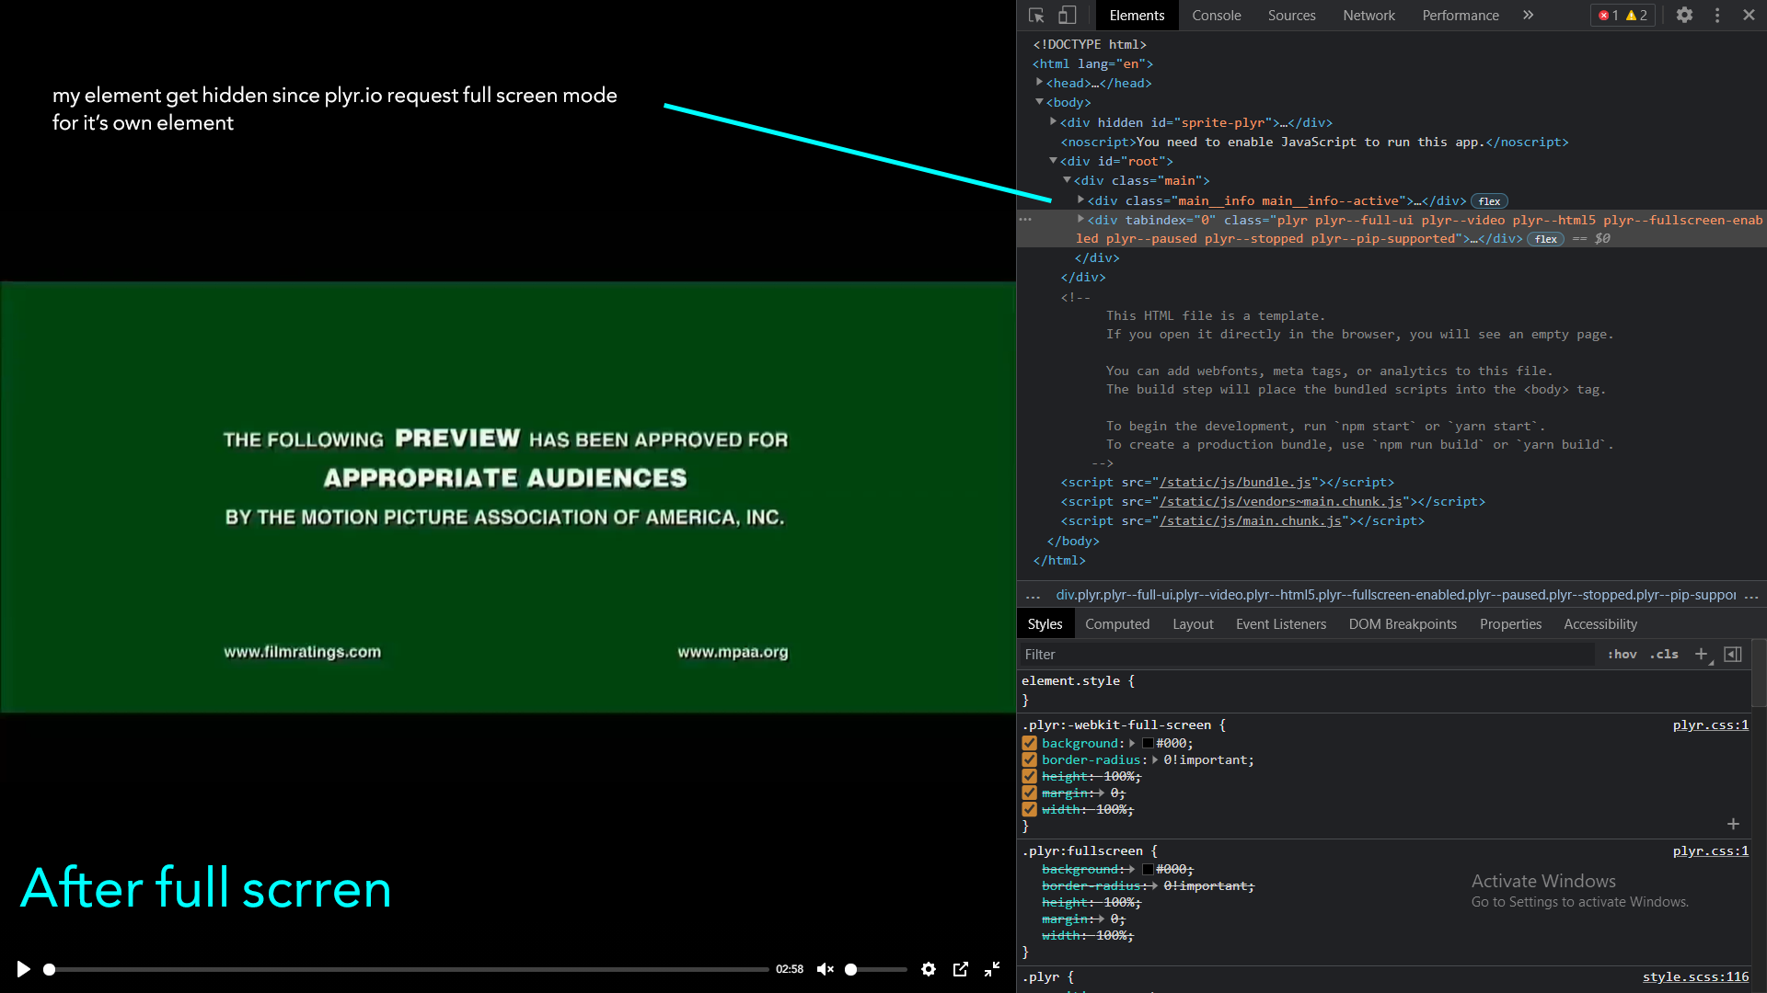The height and width of the screenshot is (993, 1767).
Task: Open color swatch in .plyr:fullscreen rule
Action: [x=1148, y=869]
